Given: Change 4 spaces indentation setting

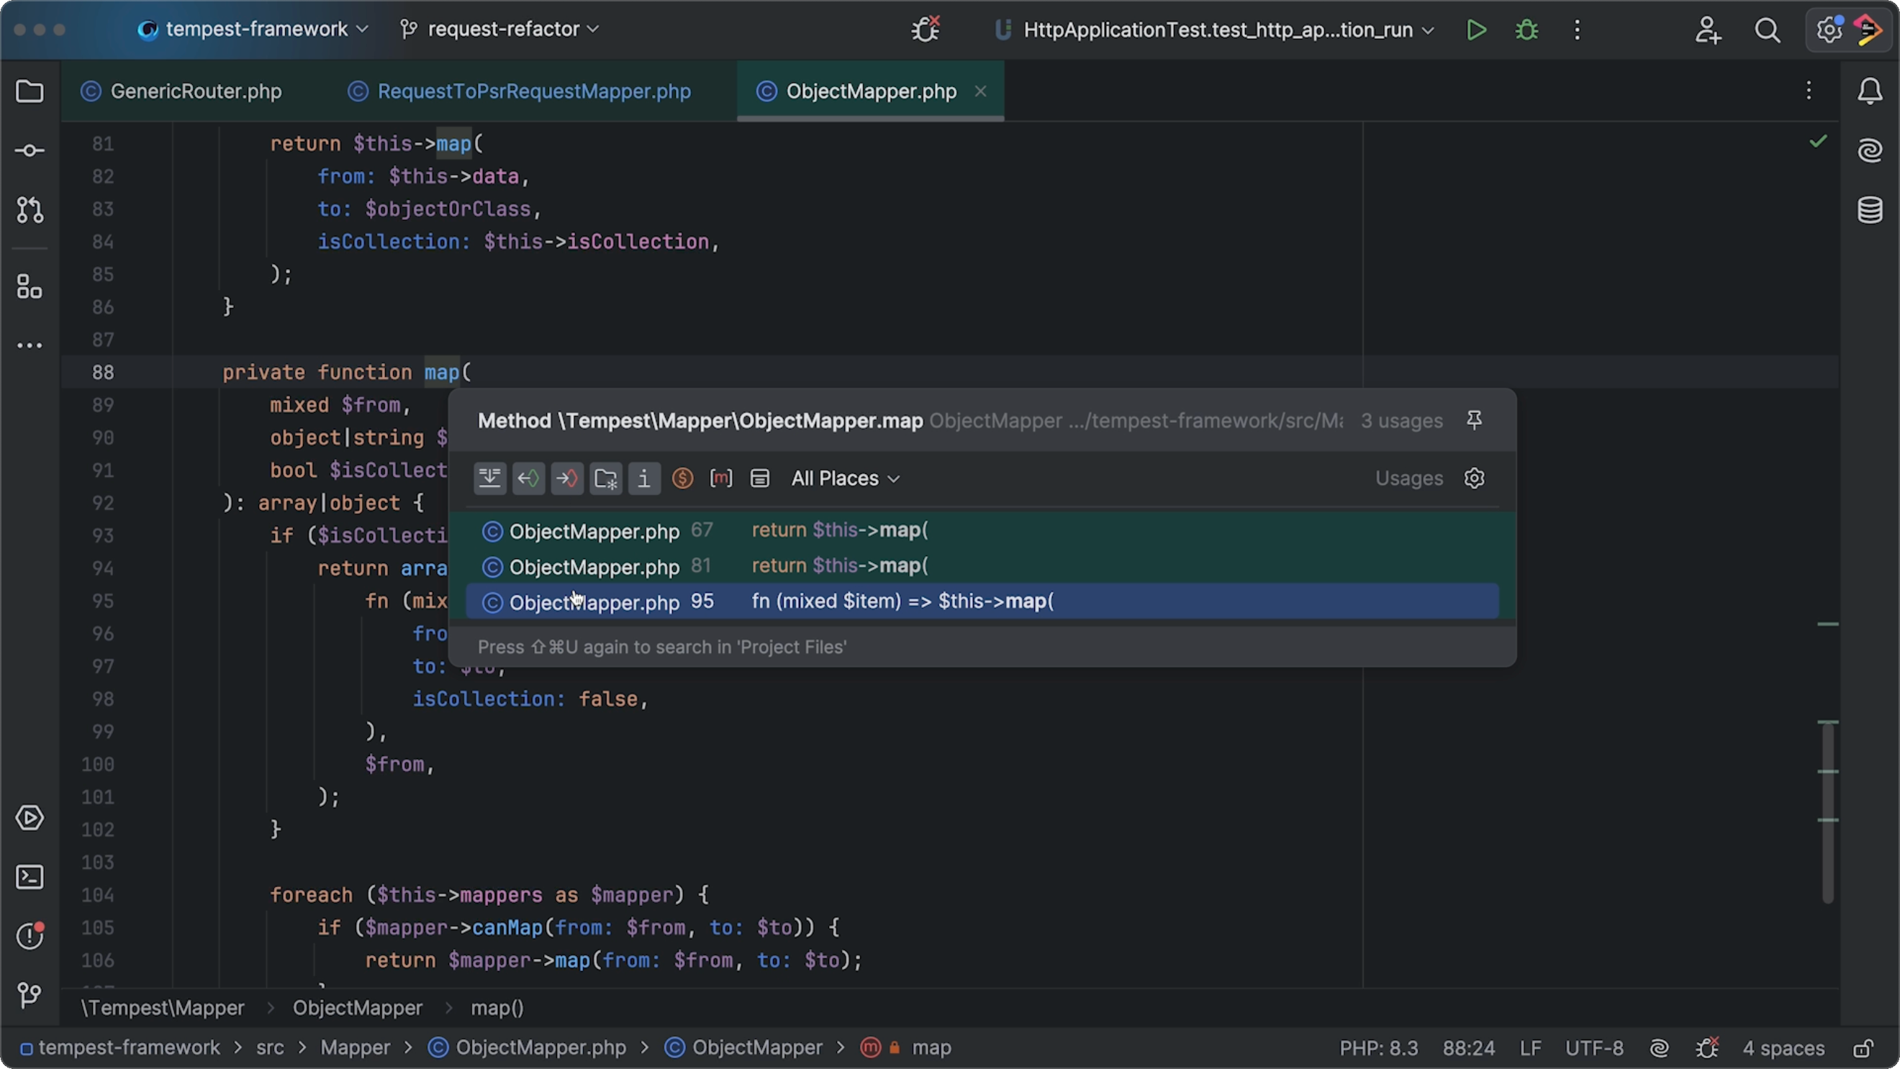Looking at the screenshot, I should point(1783,1047).
